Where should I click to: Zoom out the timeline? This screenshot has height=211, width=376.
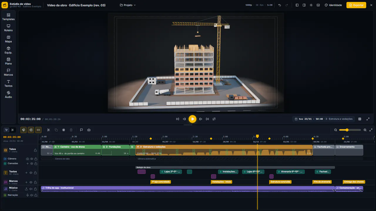(x=336, y=130)
